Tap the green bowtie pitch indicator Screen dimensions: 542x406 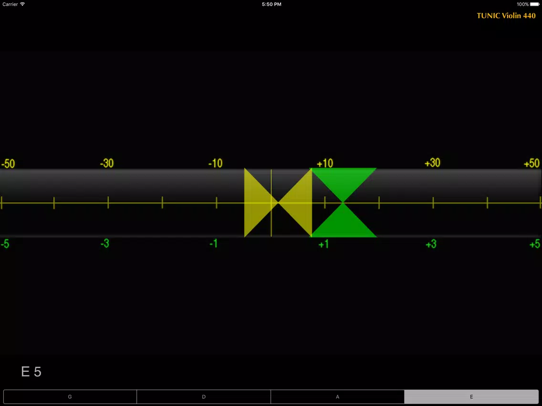pyautogui.click(x=344, y=203)
